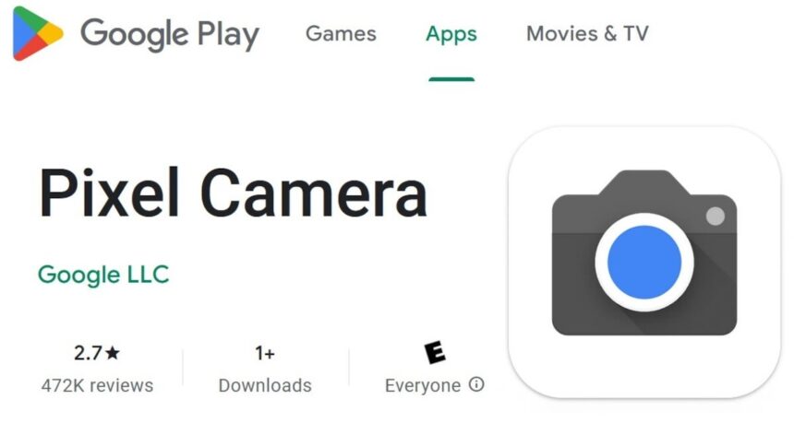Select the Apps tab
The width and height of the screenshot is (794, 446).
click(x=451, y=34)
